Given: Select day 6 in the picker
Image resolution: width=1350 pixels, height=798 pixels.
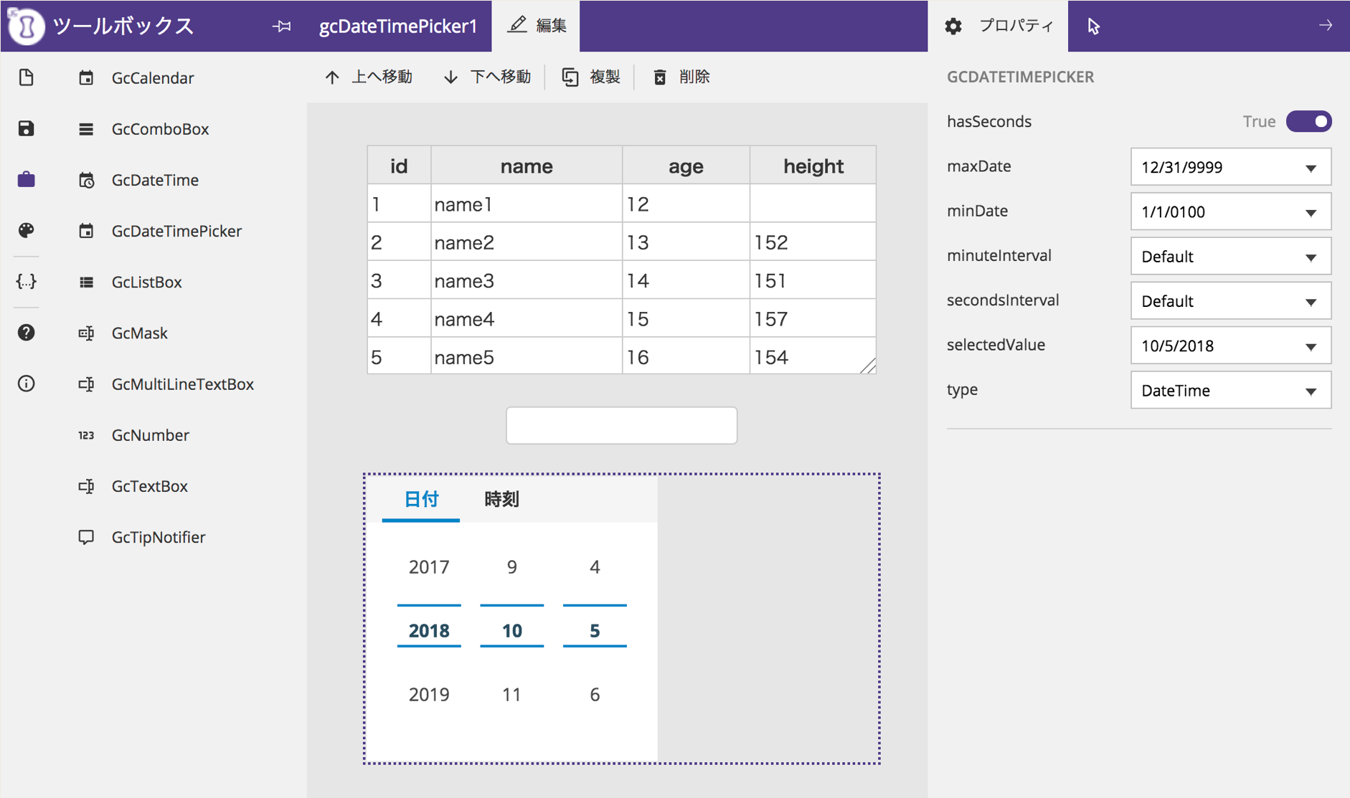Looking at the screenshot, I should [595, 694].
